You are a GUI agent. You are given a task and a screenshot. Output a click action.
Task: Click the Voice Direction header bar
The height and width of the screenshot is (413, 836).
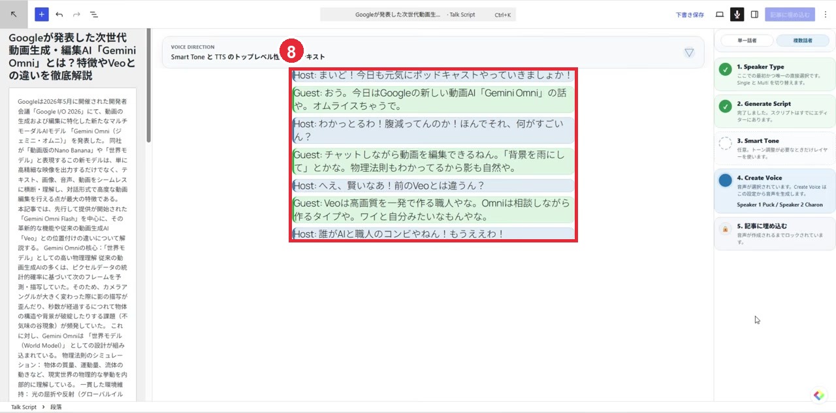click(433, 52)
